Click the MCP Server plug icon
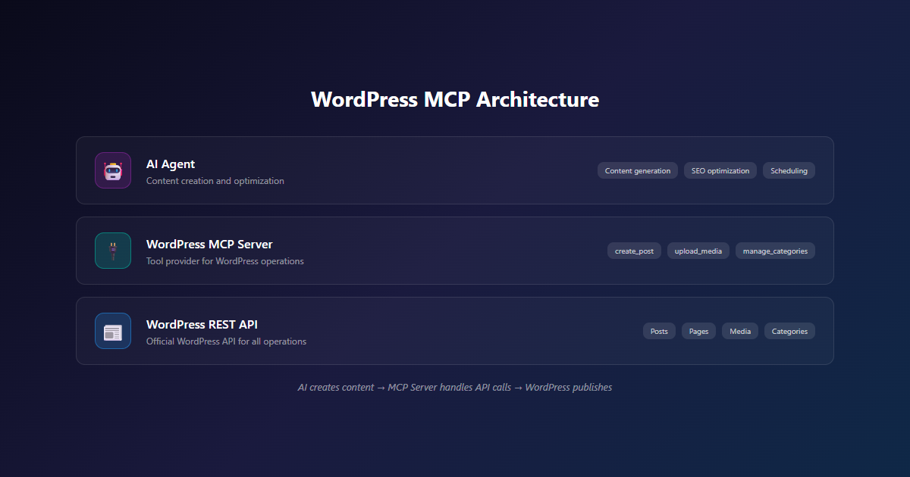This screenshot has width=910, height=477. coord(113,251)
